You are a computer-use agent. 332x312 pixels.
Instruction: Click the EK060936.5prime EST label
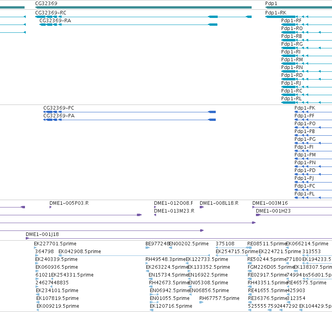[57, 267]
